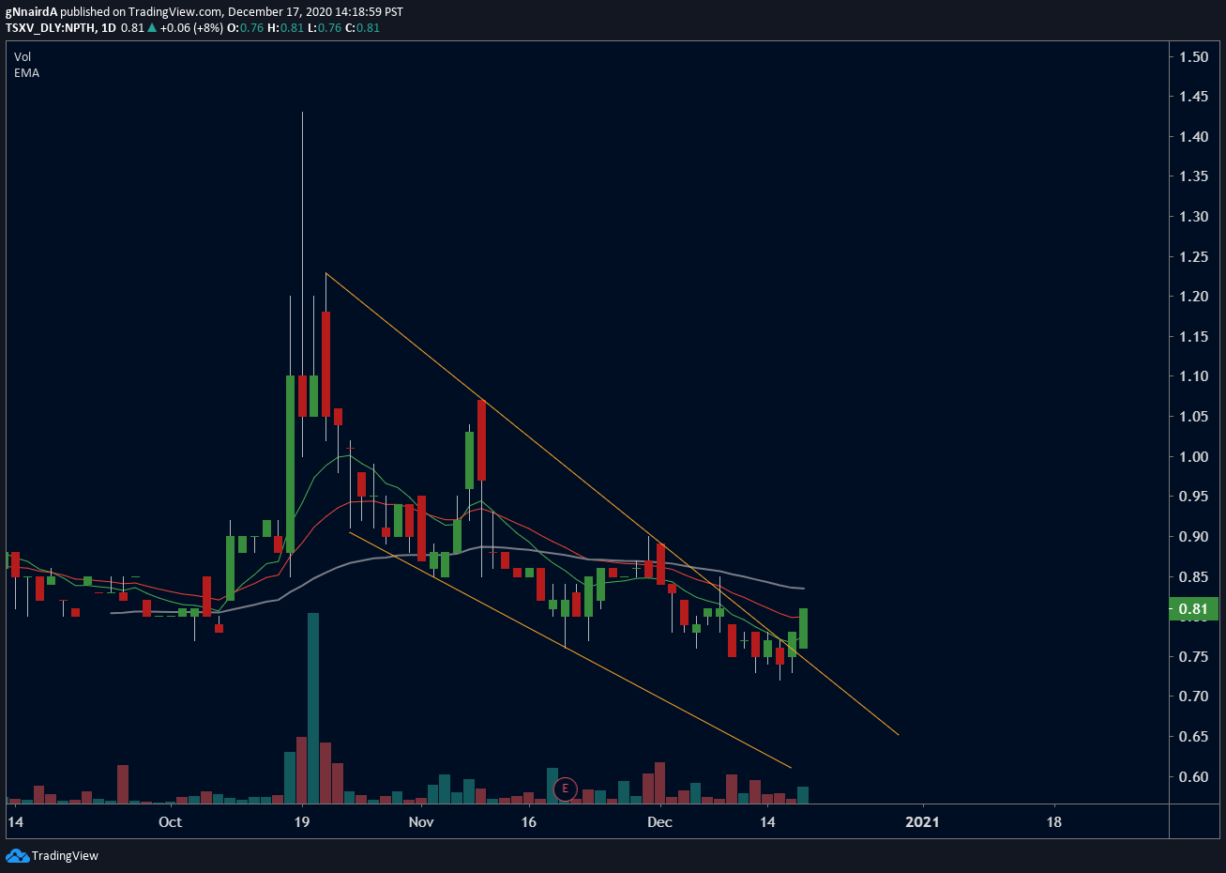
Task: Click the earnings 'E' marker icon
Action: (x=565, y=789)
